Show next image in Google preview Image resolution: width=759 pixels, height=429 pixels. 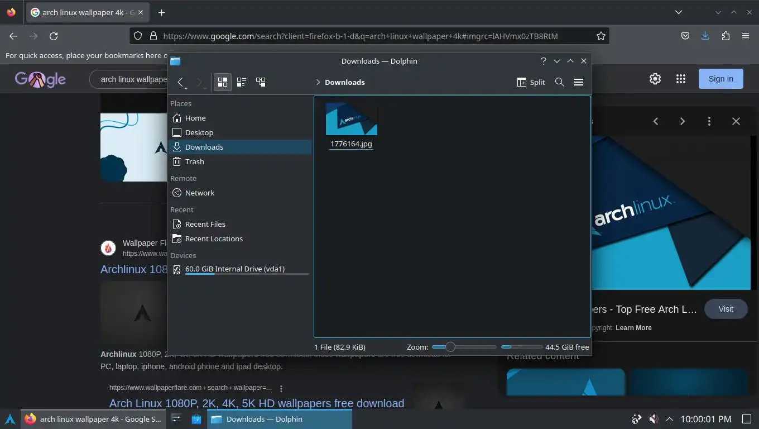(682, 121)
